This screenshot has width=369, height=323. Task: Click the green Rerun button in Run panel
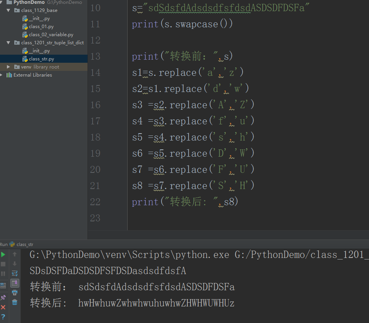coord(3,254)
